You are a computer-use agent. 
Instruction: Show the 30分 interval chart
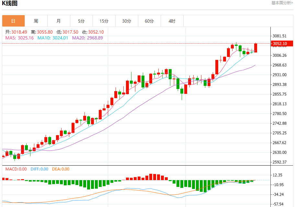127,21
